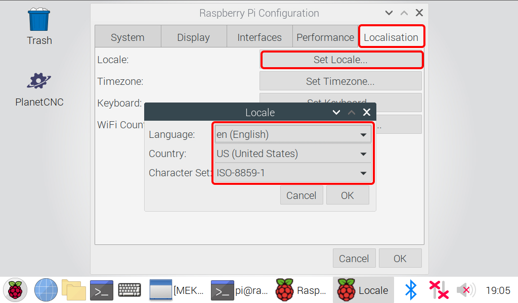
Task: Click the Set Locale... button
Action: pos(340,60)
